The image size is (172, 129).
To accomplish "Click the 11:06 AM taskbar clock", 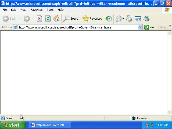I will pos(162,125).
